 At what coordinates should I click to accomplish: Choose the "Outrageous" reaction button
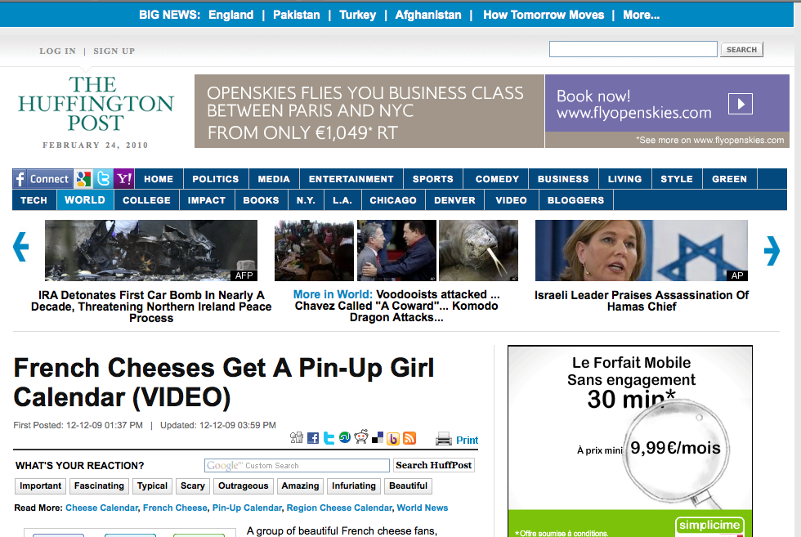[243, 486]
